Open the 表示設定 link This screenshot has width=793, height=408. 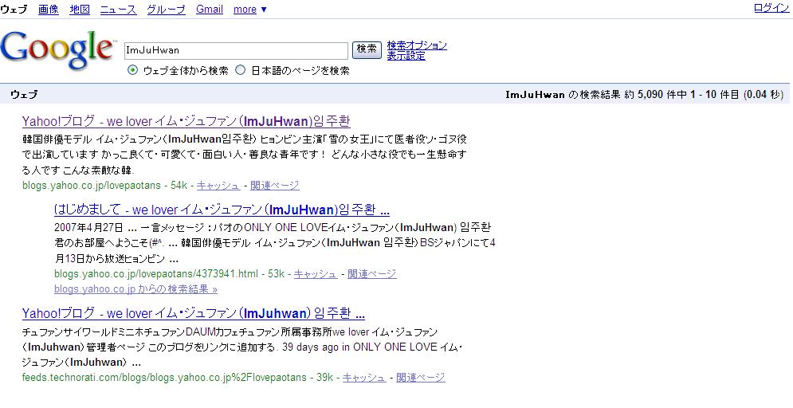406,56
